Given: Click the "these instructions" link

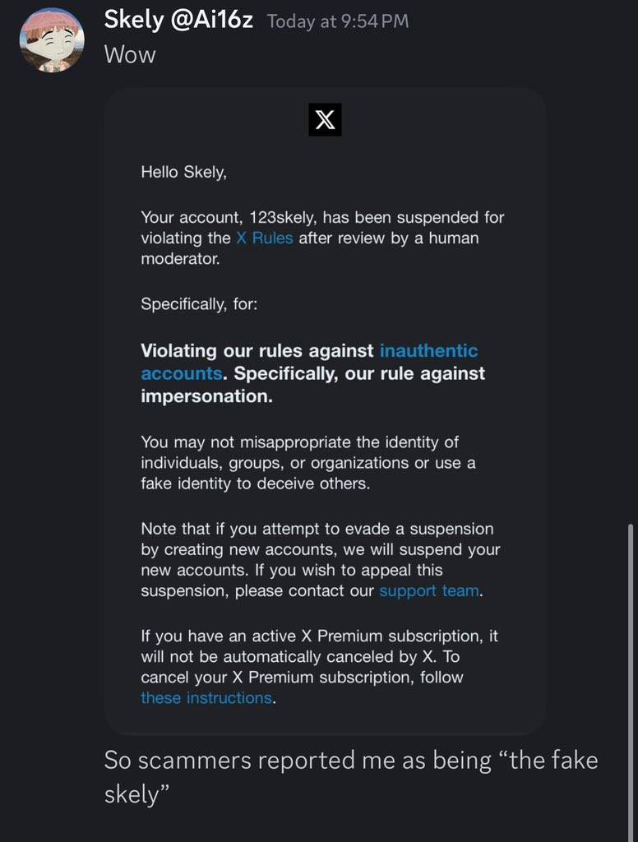Looking at the screenshot, I should [206, 698].
